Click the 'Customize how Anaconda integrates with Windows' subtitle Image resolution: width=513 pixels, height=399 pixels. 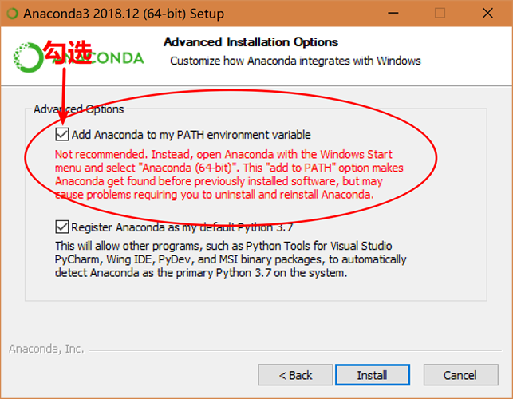click(295, 61)
